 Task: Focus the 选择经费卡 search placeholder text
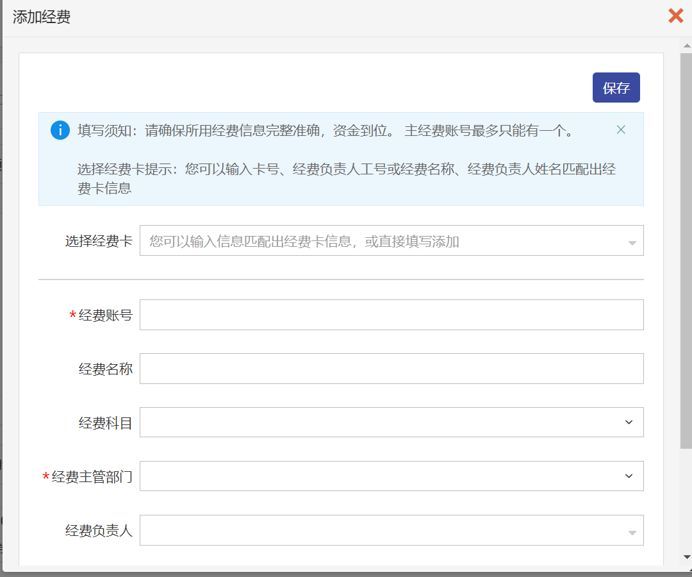[x=304, y=242]
